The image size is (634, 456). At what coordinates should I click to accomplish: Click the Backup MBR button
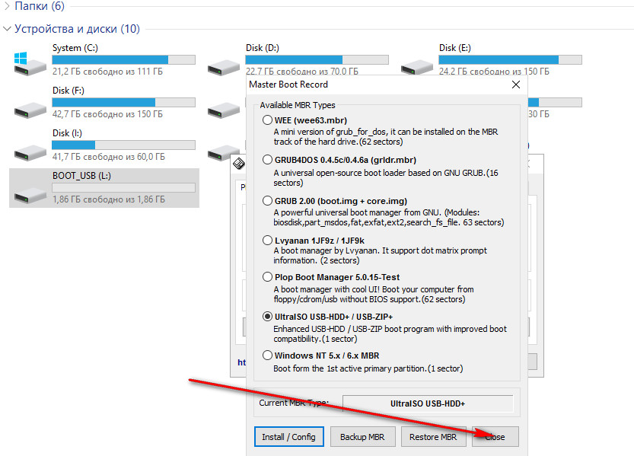(x=361, y=437)
